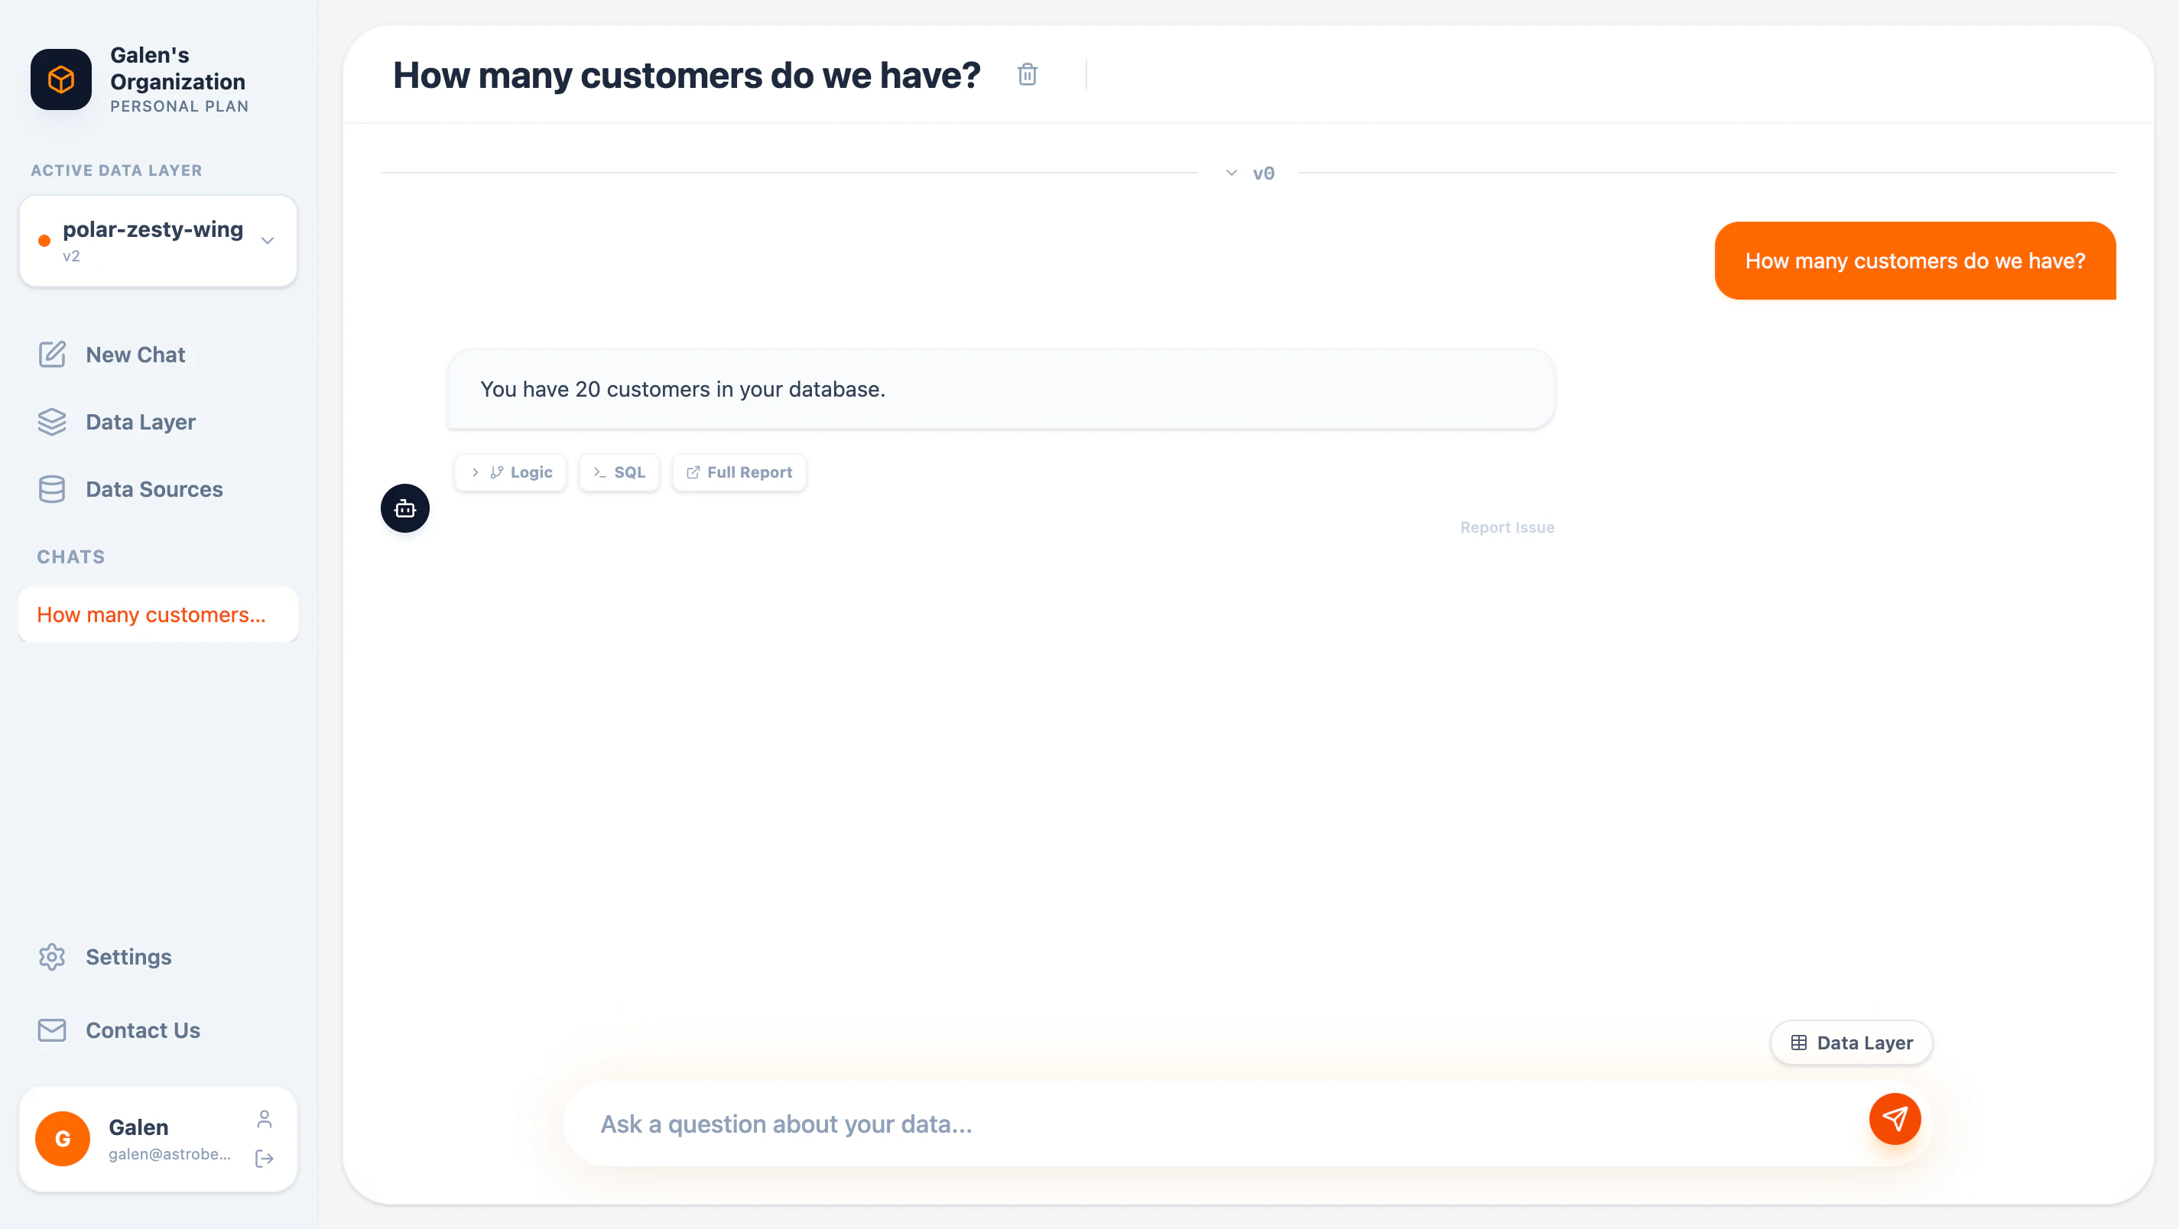
Task: Click the Settings gear icon
Action: pos(51,957)
